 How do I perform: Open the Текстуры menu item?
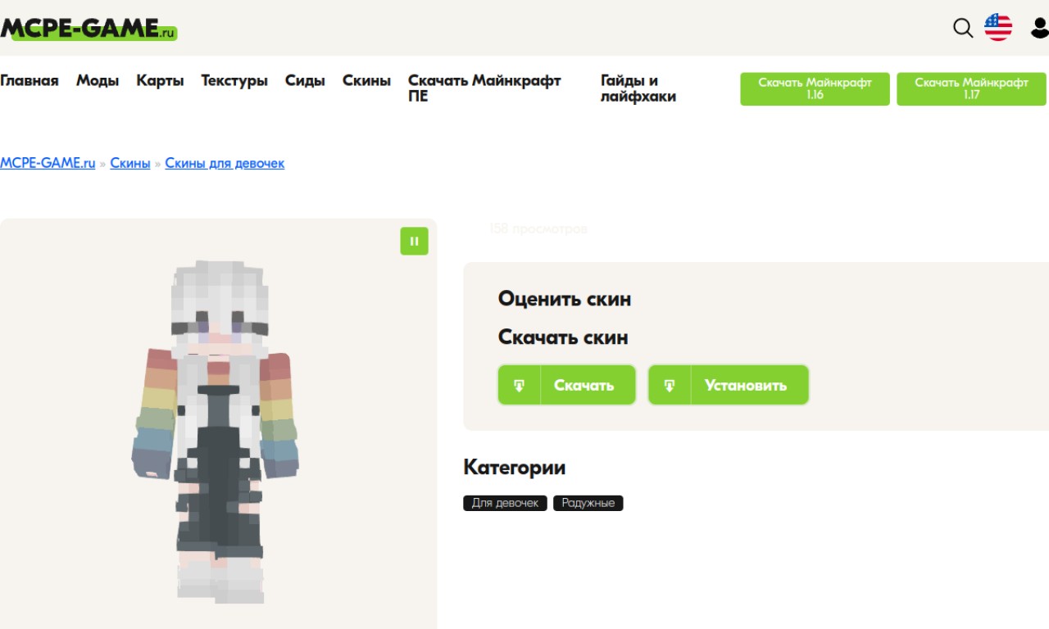(234, 80)
